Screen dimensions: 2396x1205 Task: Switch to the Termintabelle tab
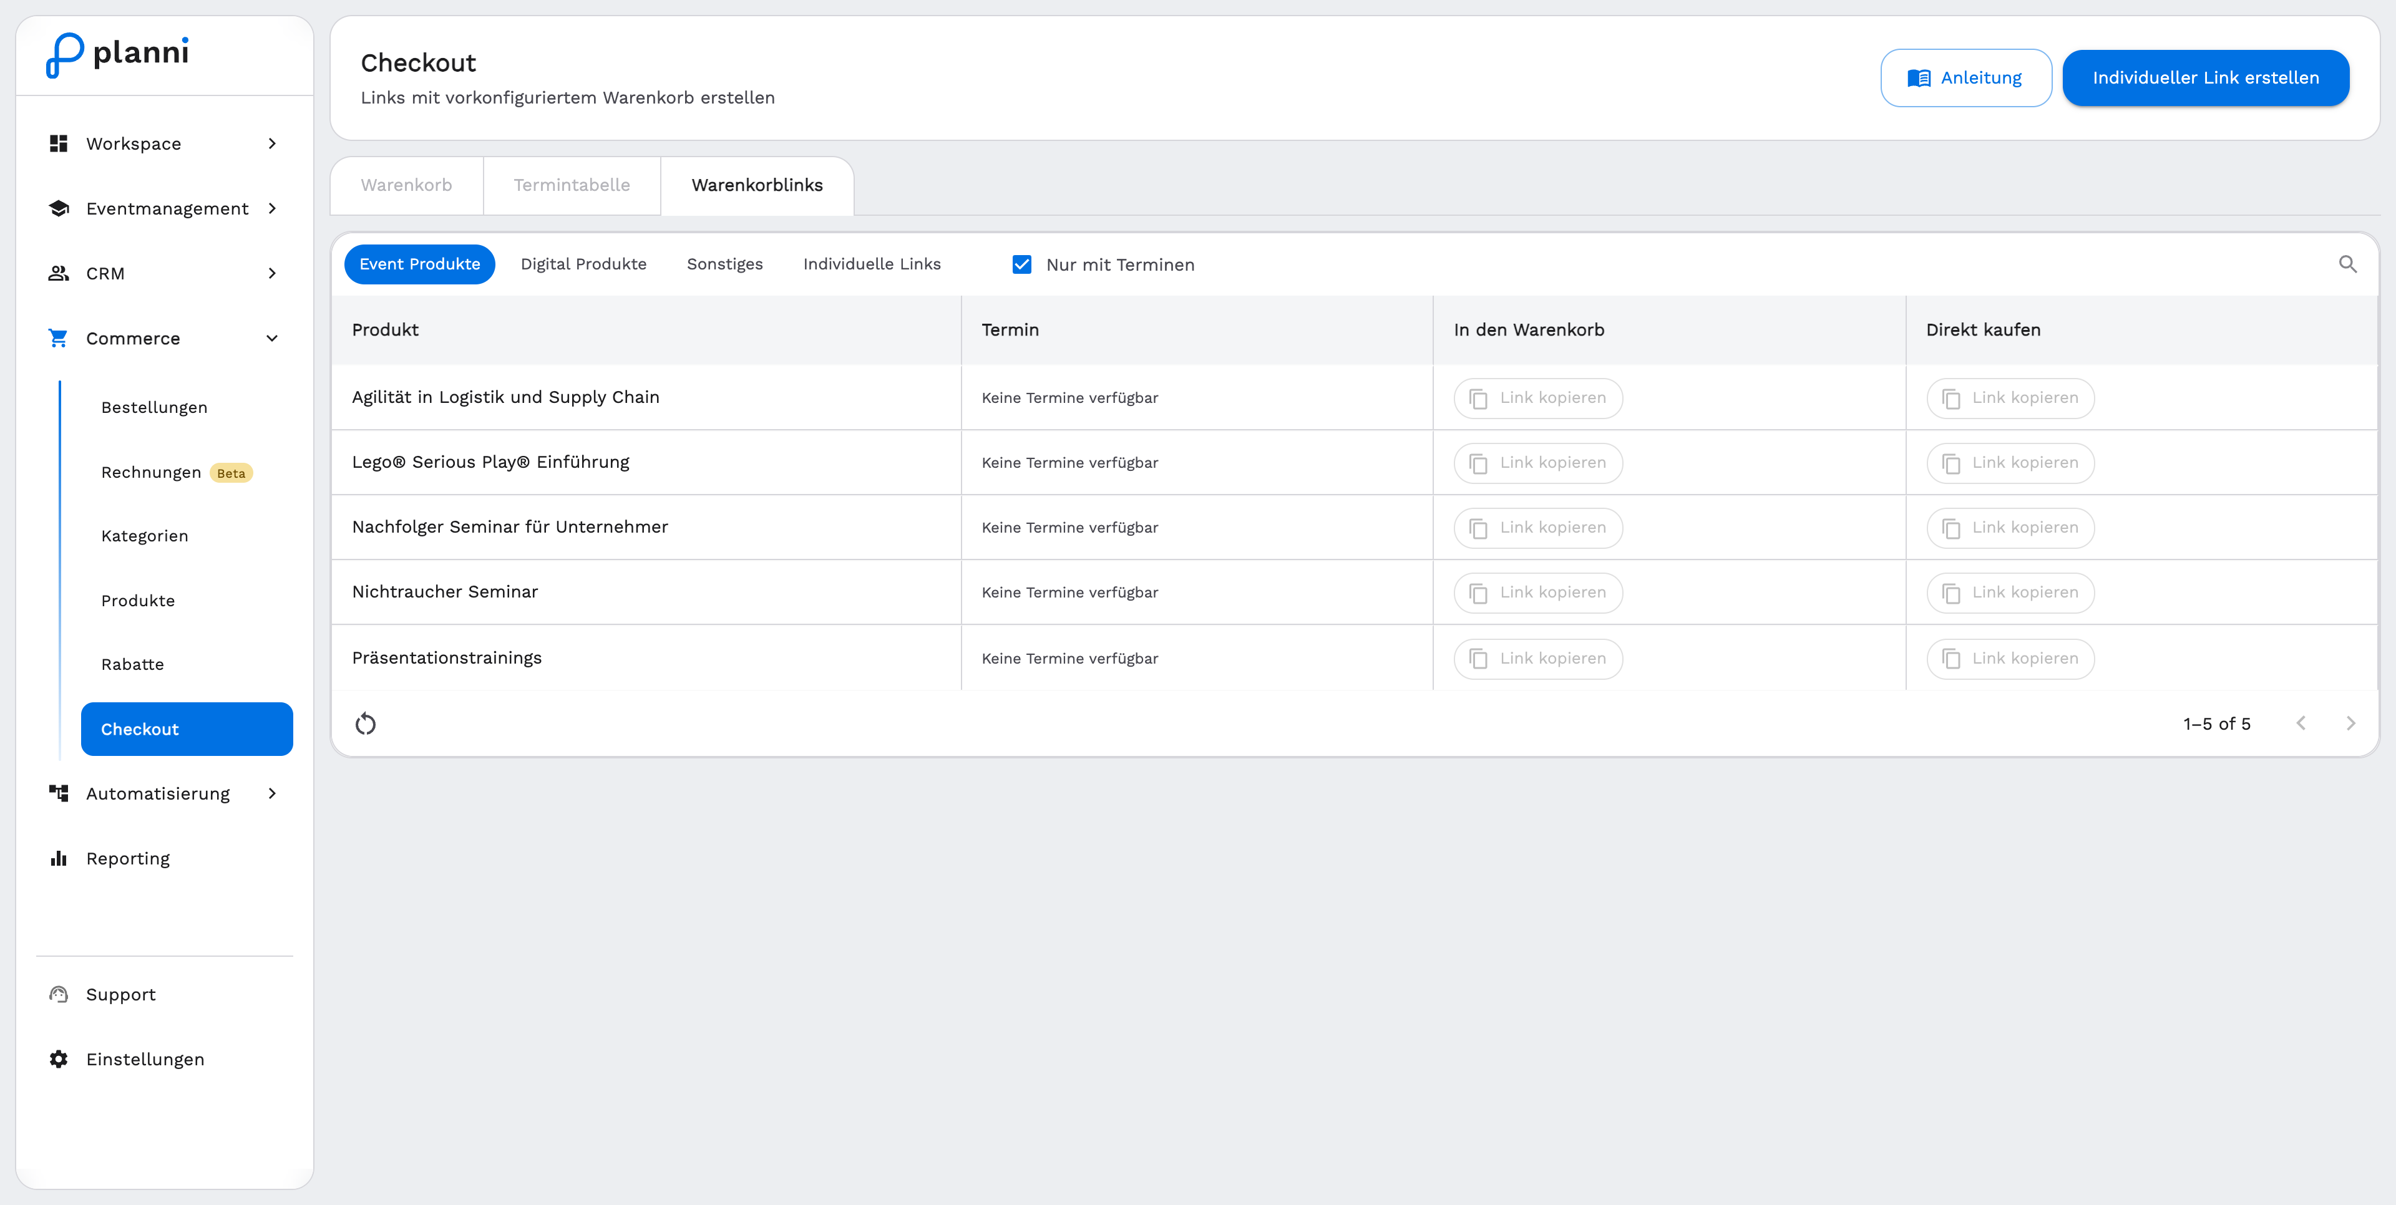[x=572, y=185]
